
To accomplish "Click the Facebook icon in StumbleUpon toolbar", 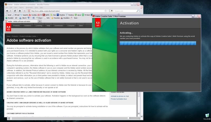I will pyautogui.click(x=34, y=18).
